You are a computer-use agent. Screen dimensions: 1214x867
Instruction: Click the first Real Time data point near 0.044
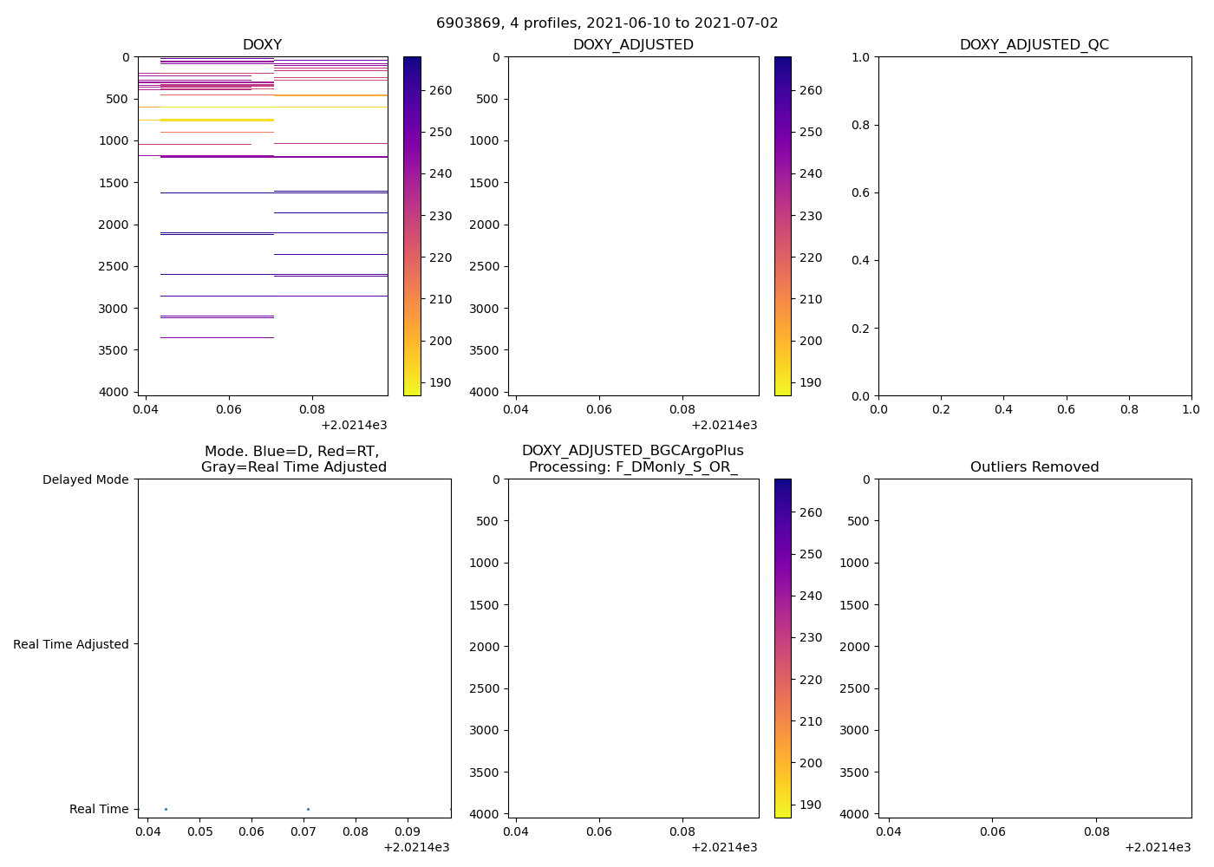pyautogui.click(x=166, y=809)
